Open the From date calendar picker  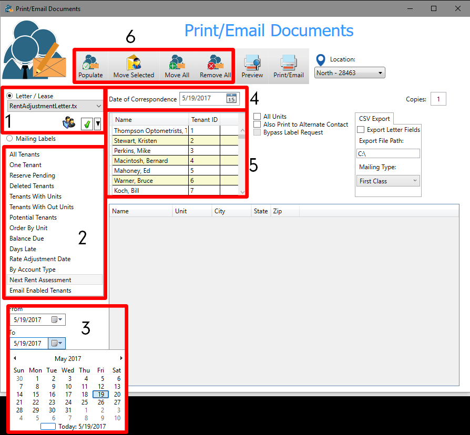[x=57, y=319]
